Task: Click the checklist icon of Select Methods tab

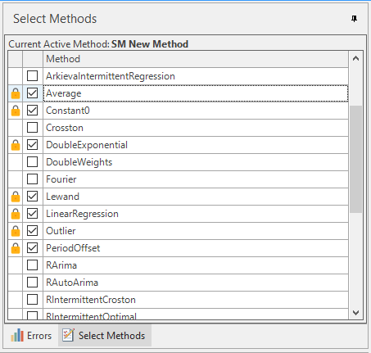Action: [x=68, y=335]
